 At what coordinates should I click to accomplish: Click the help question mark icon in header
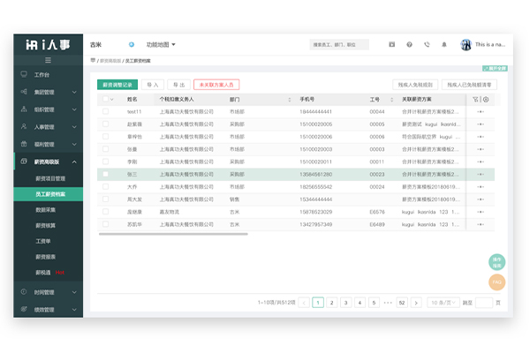pyautogui.click(x=409, y=44)
